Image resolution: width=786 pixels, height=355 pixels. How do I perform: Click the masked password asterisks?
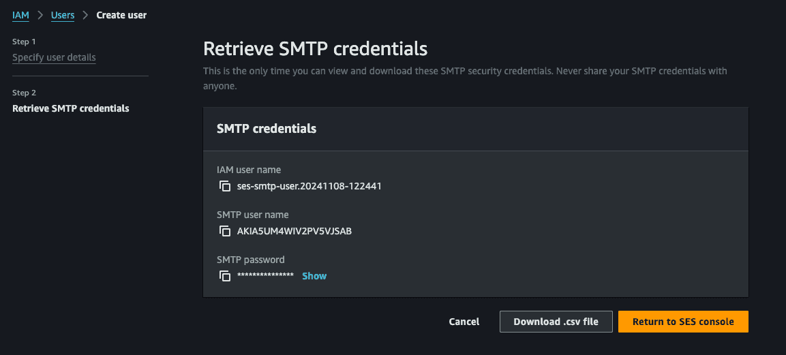tap(265, 276)
